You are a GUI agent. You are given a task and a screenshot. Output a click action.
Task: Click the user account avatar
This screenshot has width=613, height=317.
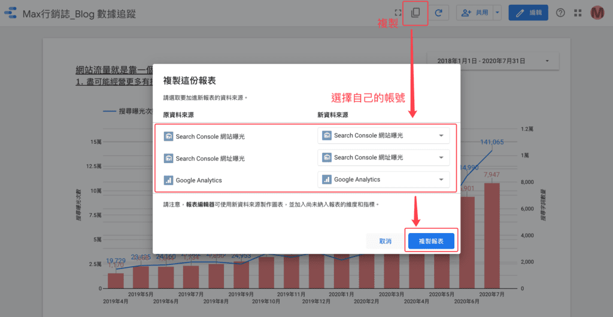597,13
